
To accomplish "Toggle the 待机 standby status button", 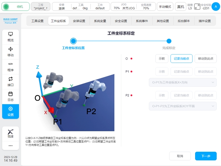I will [16, 7].
